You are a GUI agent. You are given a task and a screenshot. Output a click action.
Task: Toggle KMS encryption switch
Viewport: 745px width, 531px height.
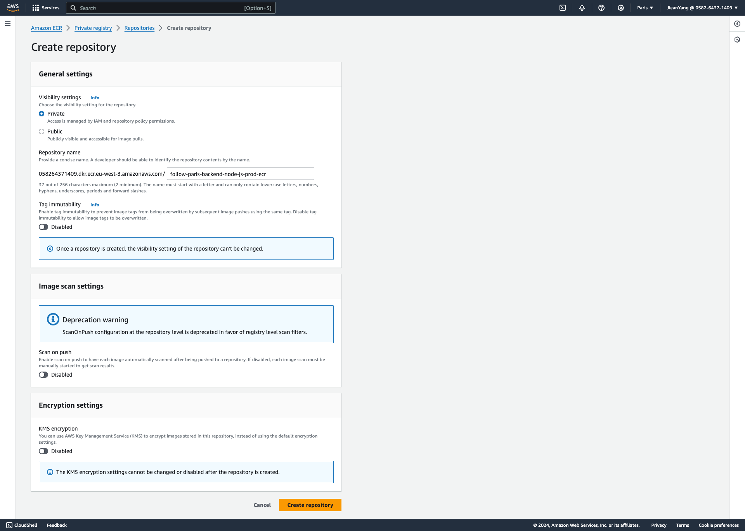tap(43, 451)
